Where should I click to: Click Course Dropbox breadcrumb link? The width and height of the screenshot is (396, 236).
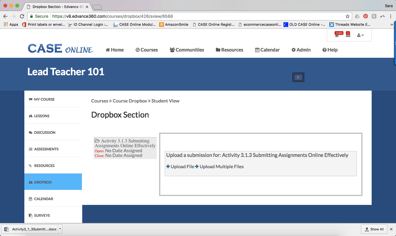[130, 101]
